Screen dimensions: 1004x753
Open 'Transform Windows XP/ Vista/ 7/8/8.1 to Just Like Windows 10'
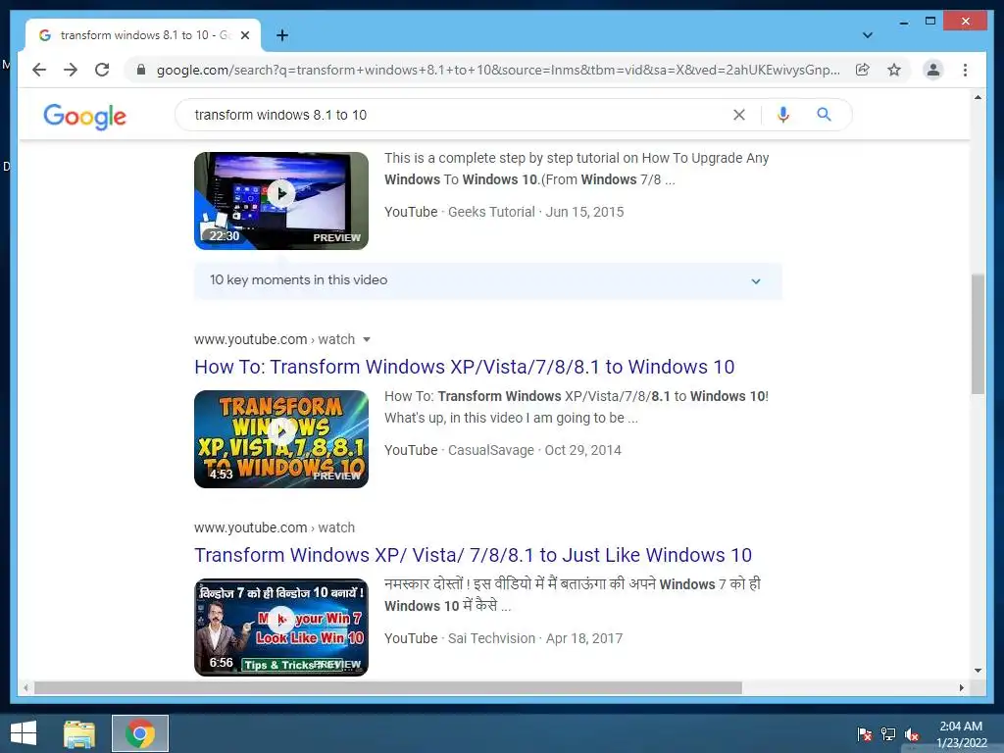(x=473, y=555)
